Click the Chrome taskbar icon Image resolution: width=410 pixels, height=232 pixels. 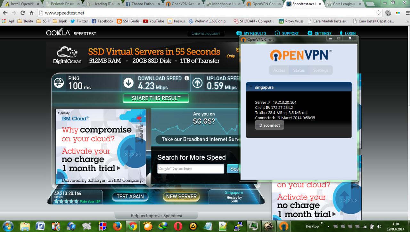(133, 226)
